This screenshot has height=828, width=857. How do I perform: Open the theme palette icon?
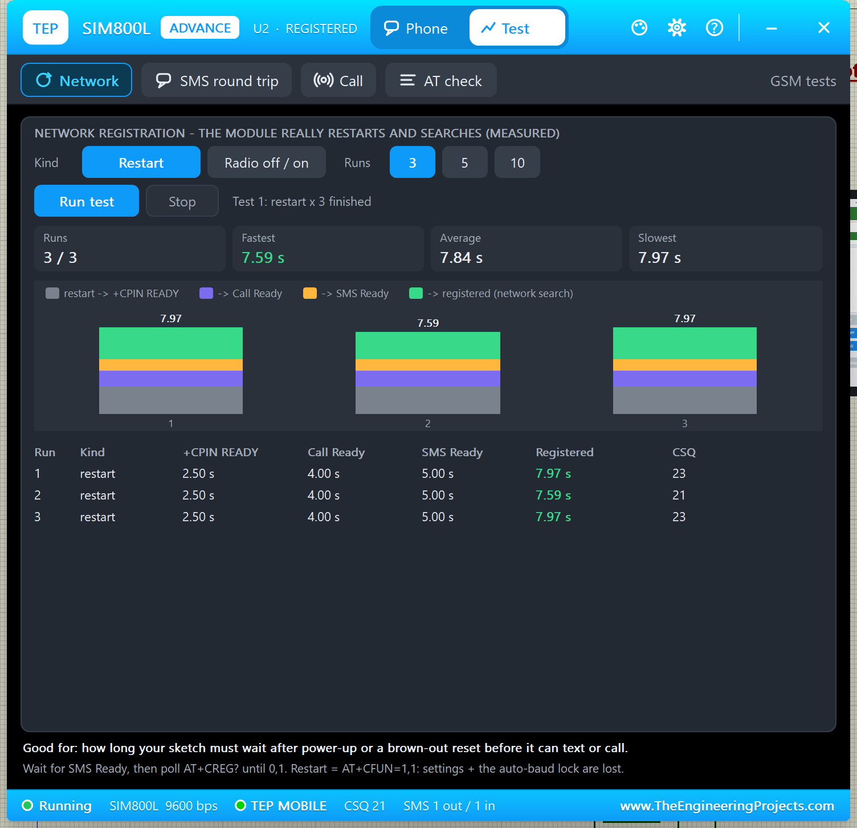[x=639, y=27]
